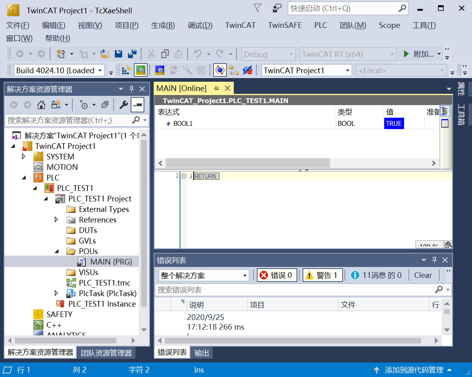
Task: Collapse the POUs folder node
Action: [56, 251]
